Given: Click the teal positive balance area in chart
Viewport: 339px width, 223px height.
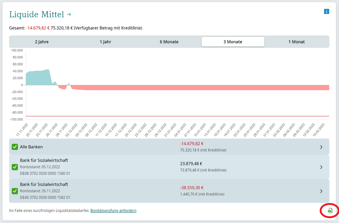Looking at the screenshot, I should click(37, 78).
